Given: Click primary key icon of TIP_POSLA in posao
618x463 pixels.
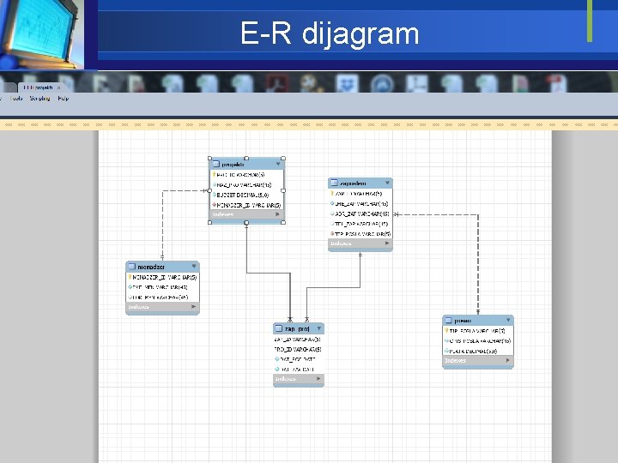Looking at the screenshot, I should click(x=446, y=331).
